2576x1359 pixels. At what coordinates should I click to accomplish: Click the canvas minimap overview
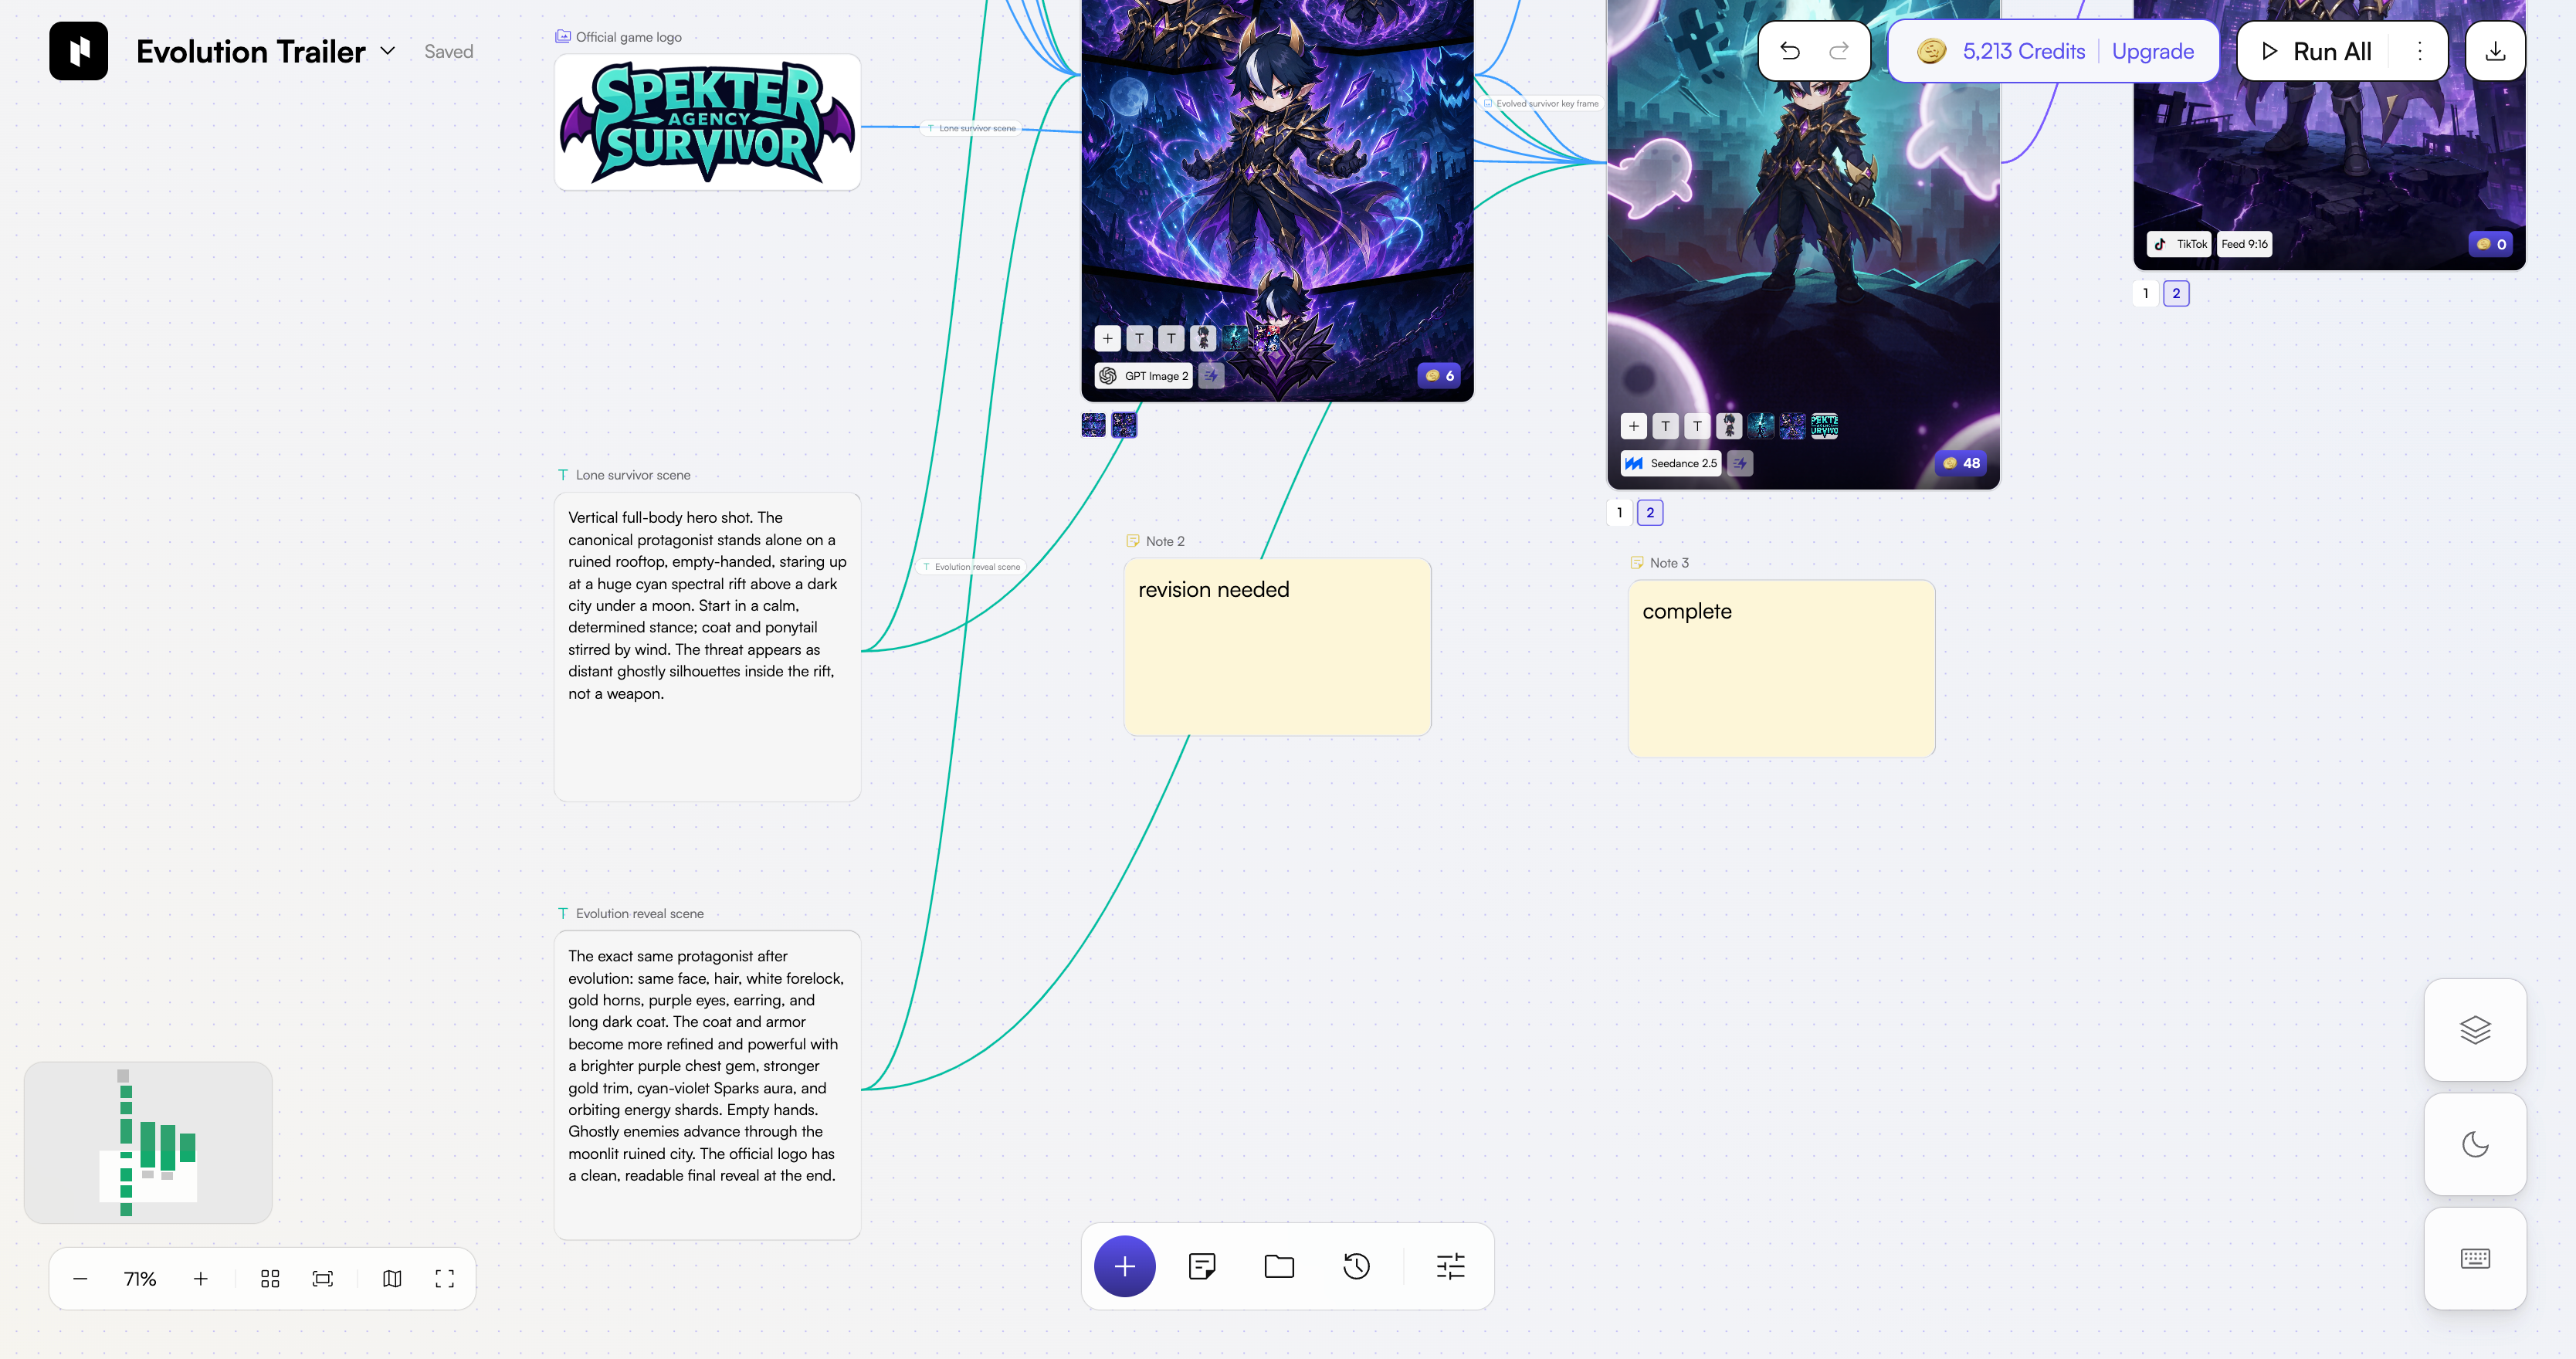click(x=148, y=1142)
